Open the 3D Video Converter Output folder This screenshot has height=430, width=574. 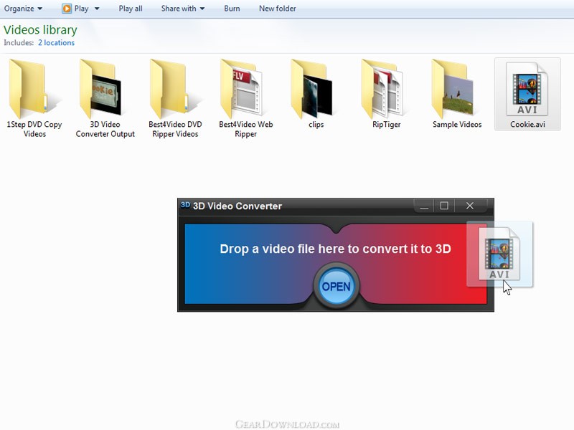coord(105,98)
